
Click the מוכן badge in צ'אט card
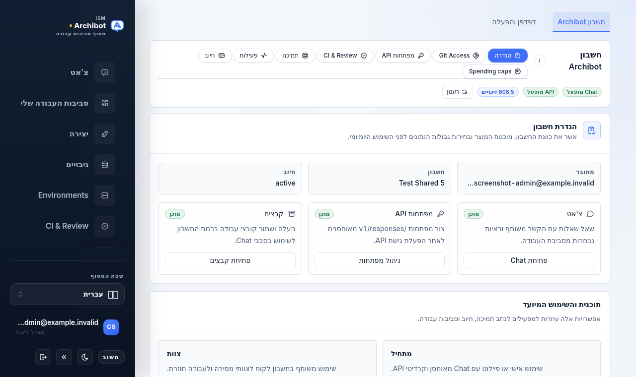click(x=474, y=214)
